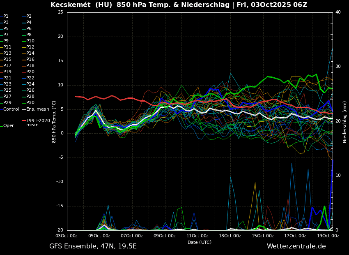The image size is (349, 255).
Task: Click the 850 hPa Temp. (°C) axis label
Action: pyautogui.click(x=54, y=122)
